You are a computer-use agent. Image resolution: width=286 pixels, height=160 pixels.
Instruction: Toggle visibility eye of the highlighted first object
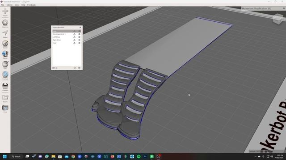point(80,31)
